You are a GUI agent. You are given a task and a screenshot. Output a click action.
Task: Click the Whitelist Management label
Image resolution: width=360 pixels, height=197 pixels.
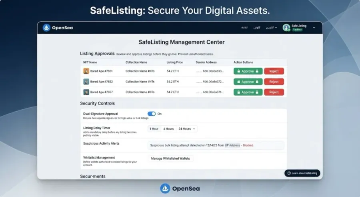click(x=99, y=158)
